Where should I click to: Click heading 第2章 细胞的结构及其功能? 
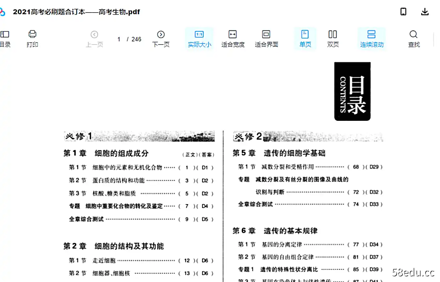[x=114, y=246]
